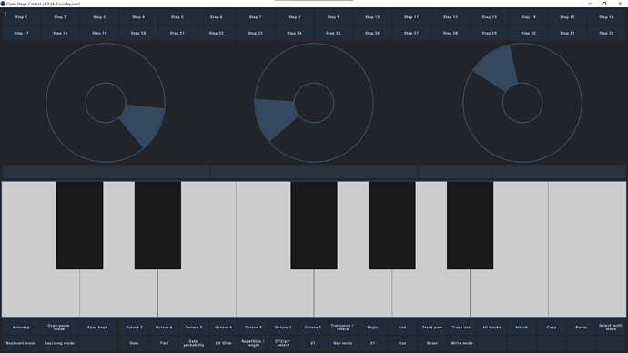Enable Autostep
This screenshot has width=628, height=353.
21,328
